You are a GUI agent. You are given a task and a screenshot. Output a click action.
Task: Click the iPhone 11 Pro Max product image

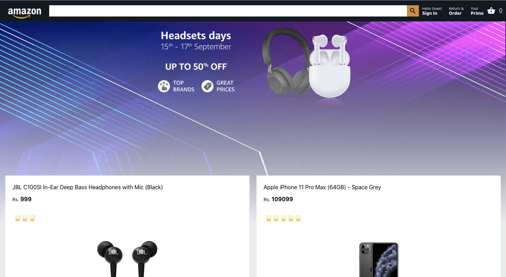[x=378, y=259]
